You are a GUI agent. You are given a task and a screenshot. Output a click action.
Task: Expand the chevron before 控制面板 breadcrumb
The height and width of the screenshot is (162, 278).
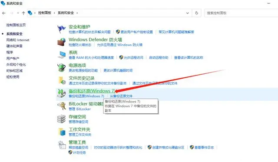click(35, 13)
